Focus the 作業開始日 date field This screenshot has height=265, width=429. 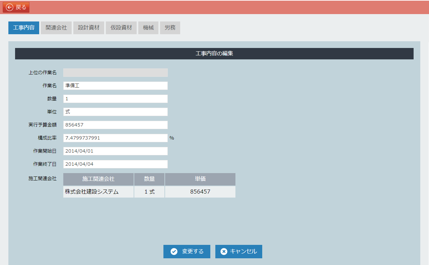(x=116, y=151)
